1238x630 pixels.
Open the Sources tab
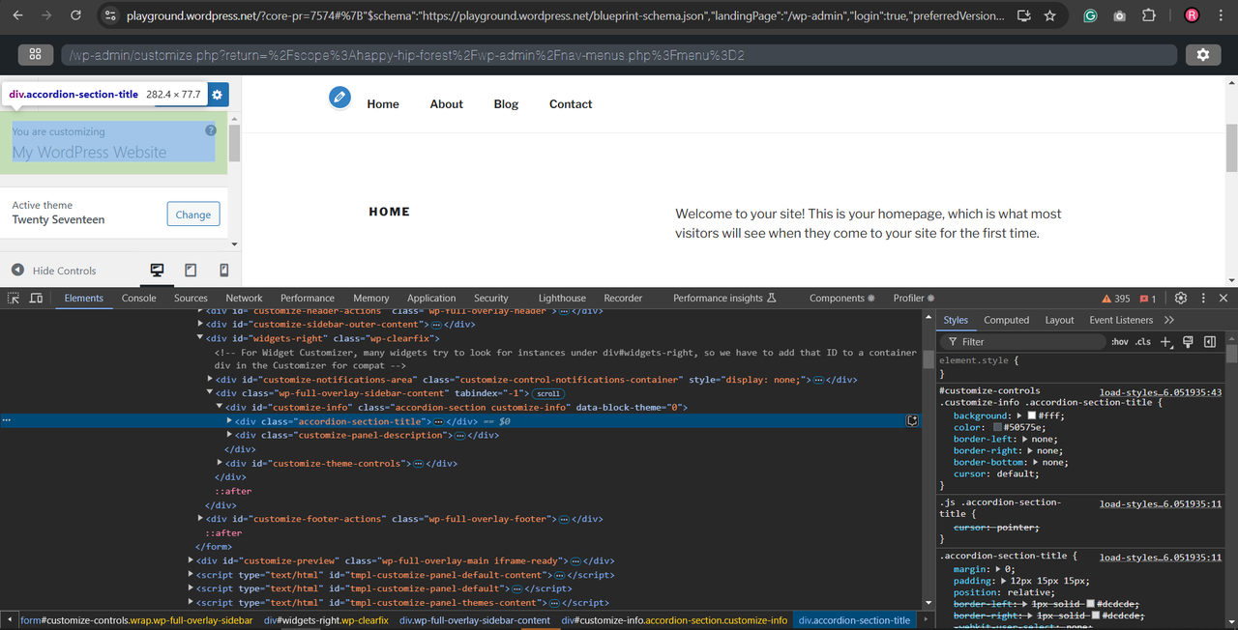(191, 299)
